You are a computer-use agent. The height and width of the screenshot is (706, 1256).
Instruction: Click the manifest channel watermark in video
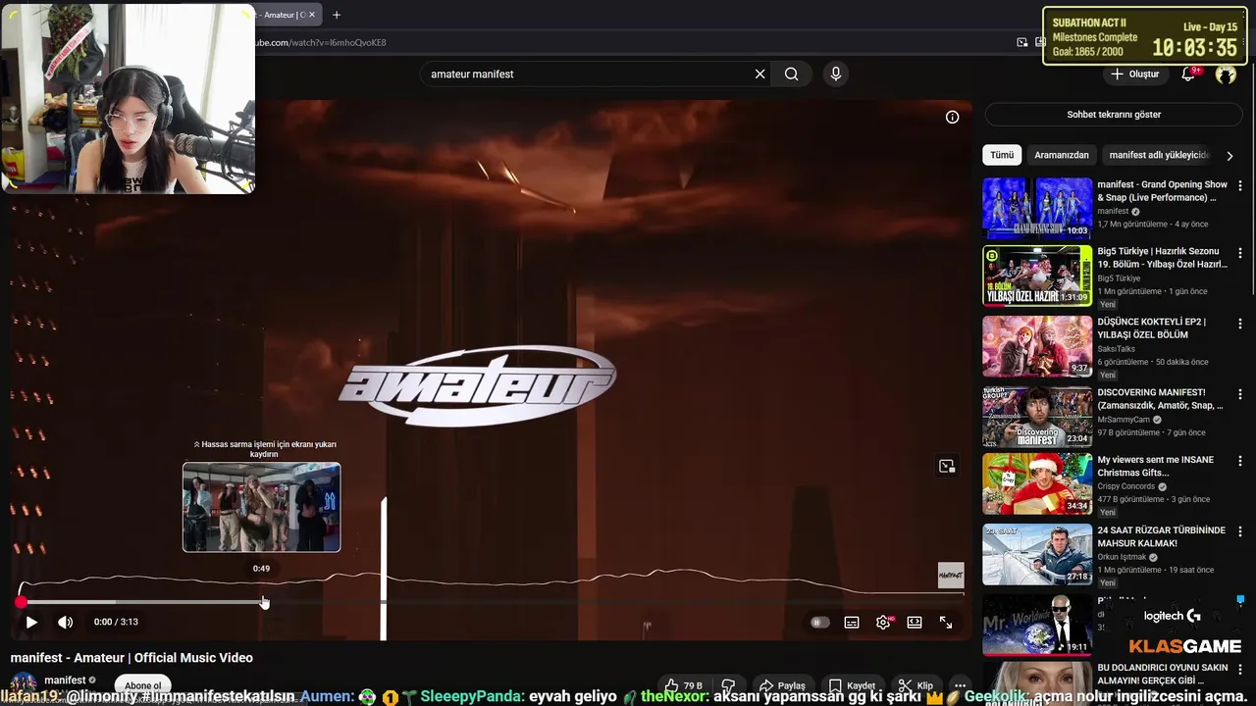[x=951, y=576]
